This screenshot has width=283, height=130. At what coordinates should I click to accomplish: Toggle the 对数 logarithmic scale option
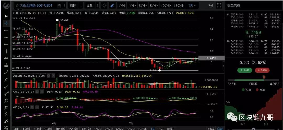tap(211, 128)
